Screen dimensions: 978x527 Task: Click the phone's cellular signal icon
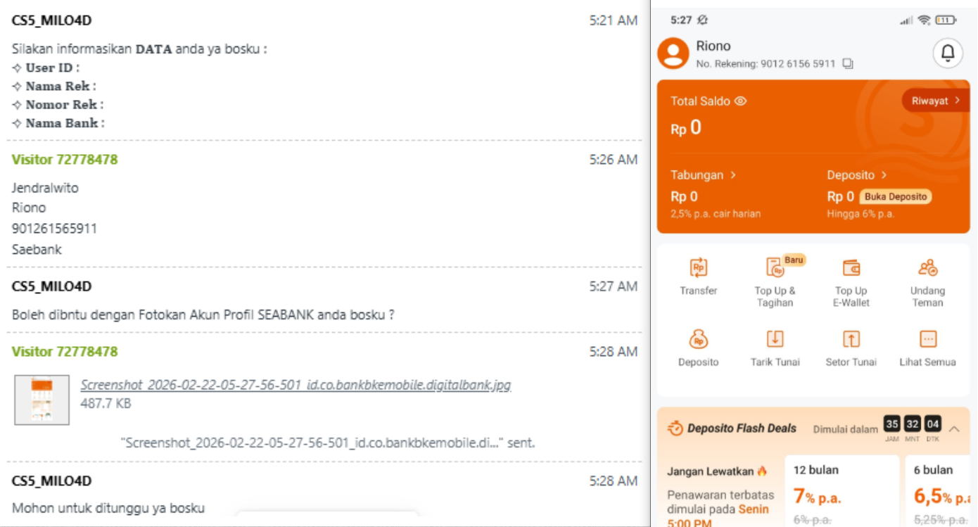pyautogui.click(x=906, y=20)
